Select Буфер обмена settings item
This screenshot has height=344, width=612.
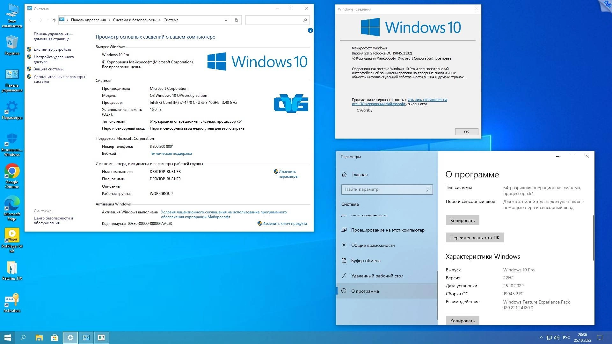(387, 261)
